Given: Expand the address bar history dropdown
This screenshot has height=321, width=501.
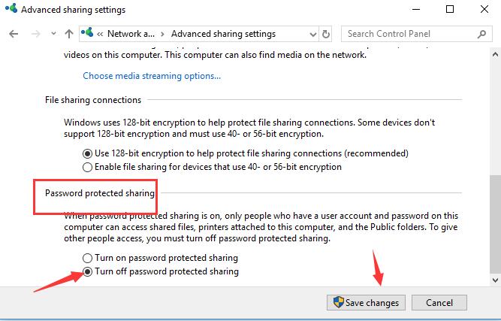Looking at the screenshot, I should 313,35.
